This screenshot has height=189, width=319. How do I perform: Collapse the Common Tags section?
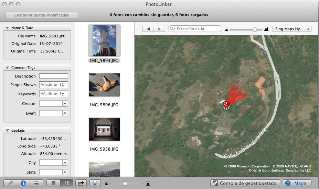7,68
